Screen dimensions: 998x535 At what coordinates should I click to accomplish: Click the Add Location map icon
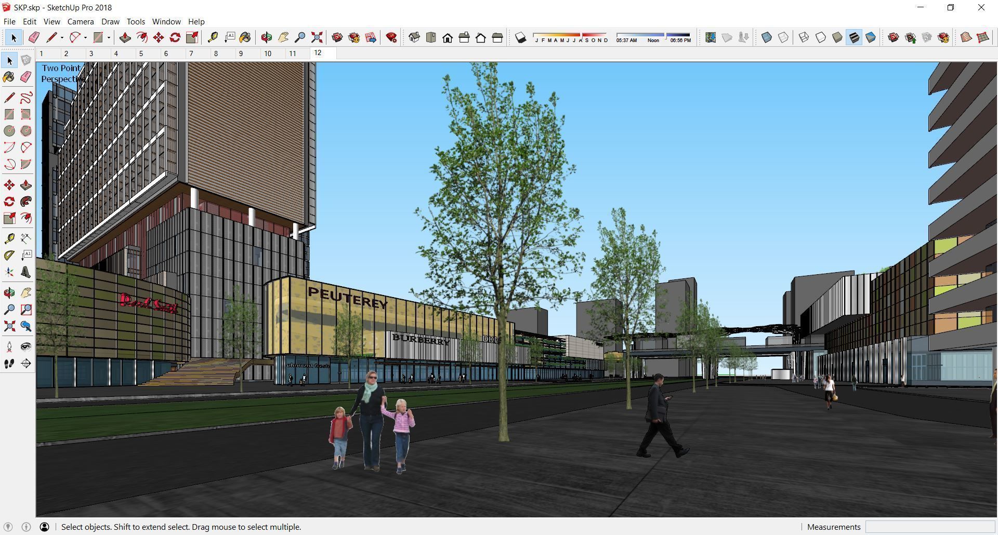tap(711, 37)
